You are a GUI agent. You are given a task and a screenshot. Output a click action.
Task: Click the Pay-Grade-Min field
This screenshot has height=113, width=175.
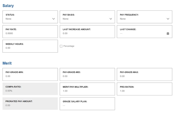30,74
